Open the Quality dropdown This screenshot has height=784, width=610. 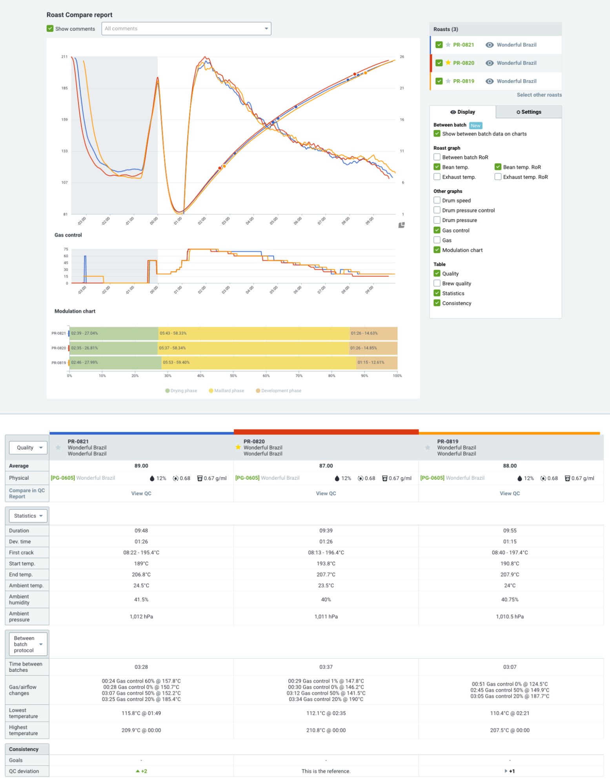28,447
